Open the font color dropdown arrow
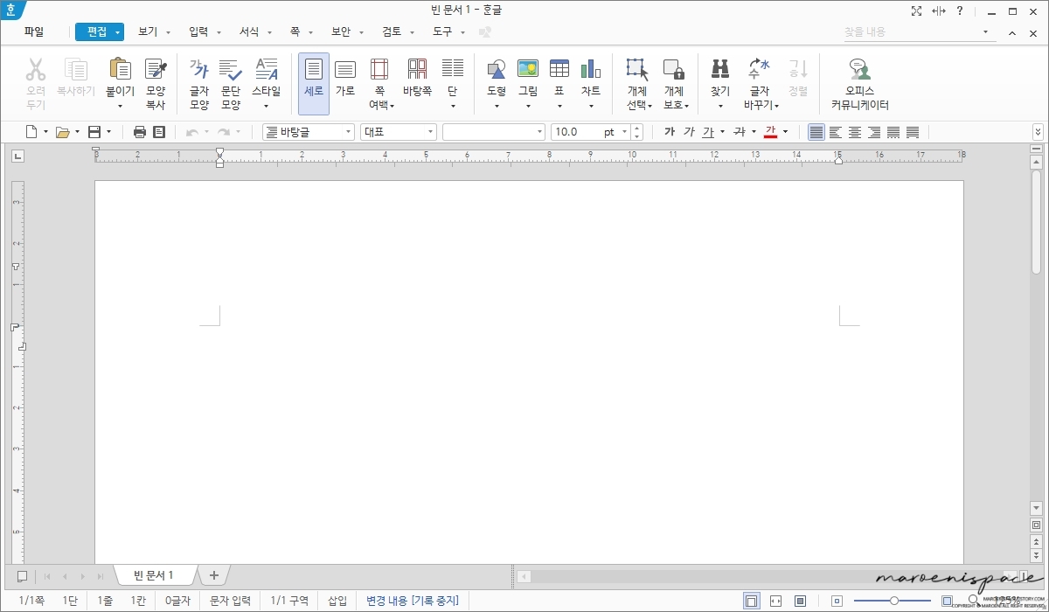 [x=785, y=132]
